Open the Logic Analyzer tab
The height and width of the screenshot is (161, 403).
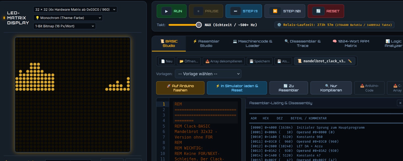393,43
